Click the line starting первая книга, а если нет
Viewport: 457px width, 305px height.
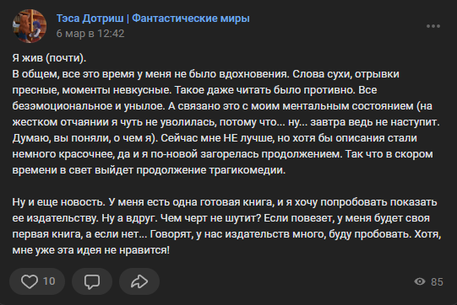226,233
